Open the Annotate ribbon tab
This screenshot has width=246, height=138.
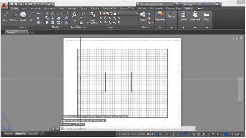pos(36,8)
